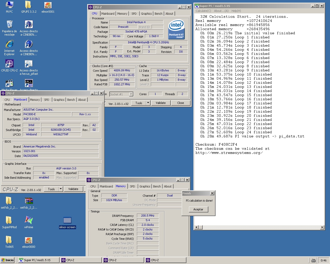Open the hexus_pifast shortcut icon

29,68
